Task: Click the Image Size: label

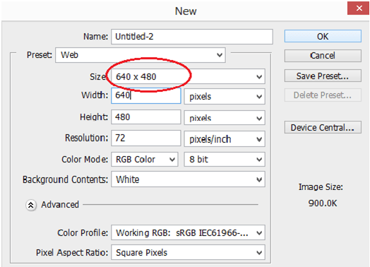Action: point(321,187)
